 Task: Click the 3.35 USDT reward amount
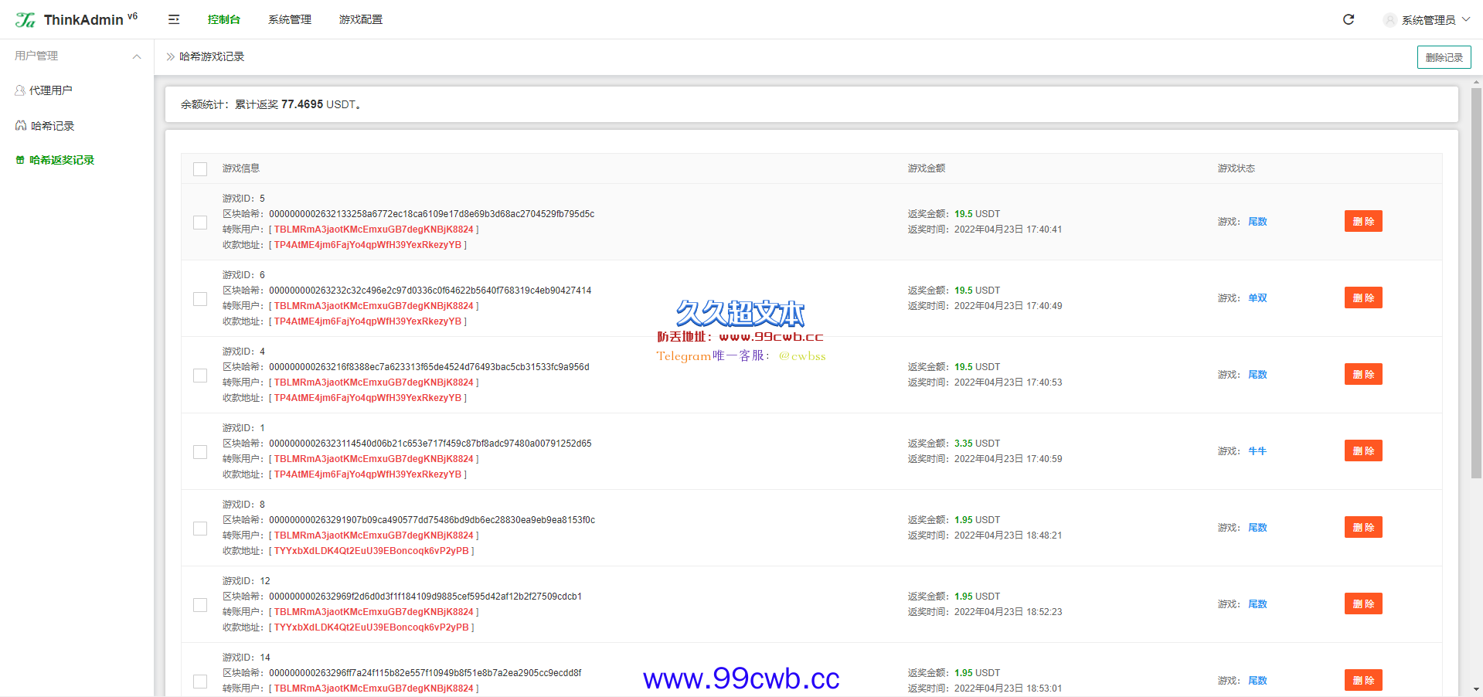pos(977,444)
